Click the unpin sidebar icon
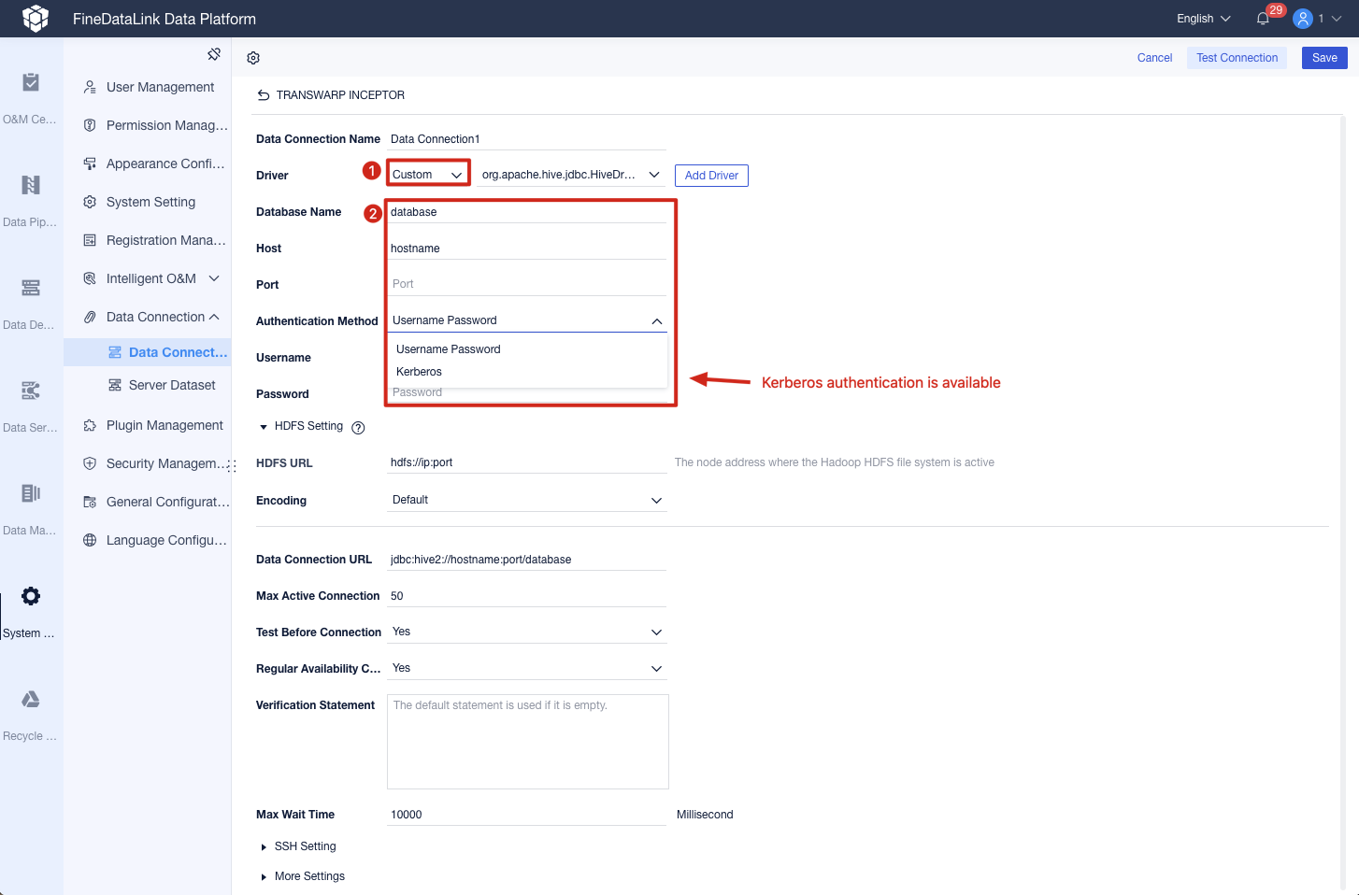This screenshot has width=1359, height=895. click(213, 54)
